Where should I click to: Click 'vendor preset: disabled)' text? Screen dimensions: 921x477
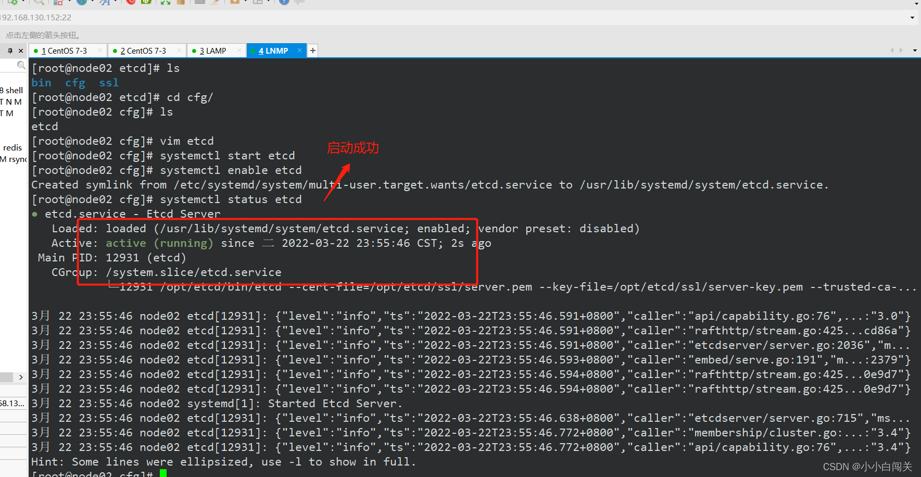click(559, 229)
